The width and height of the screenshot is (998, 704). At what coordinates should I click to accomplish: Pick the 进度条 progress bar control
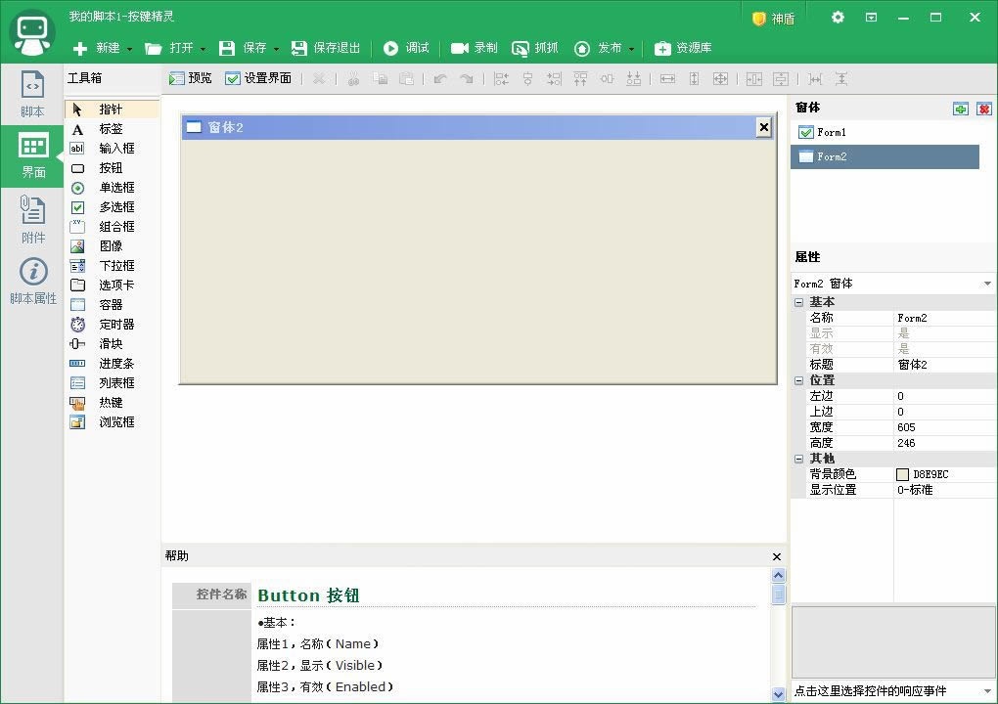112,364
